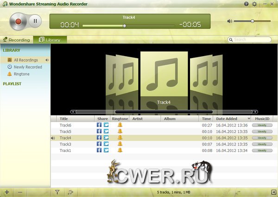Open the filter funnel icon

57,192
